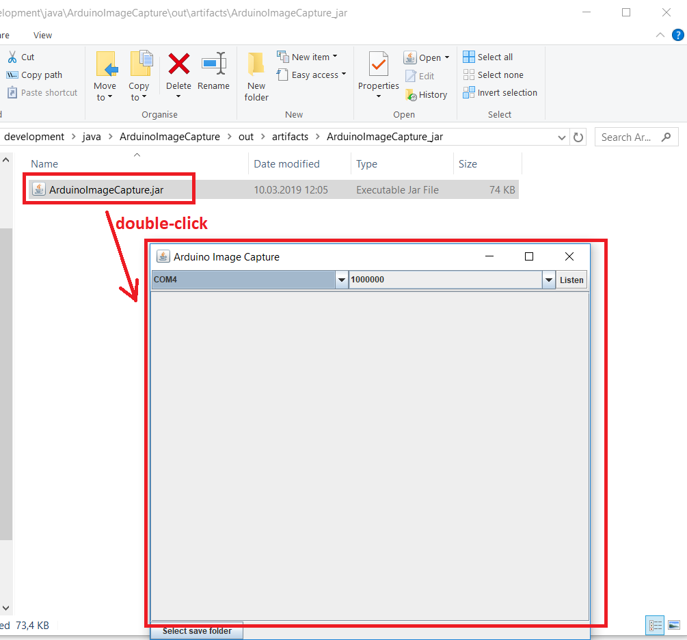The height and width of the screenshot is (640, 687).
Task: Click the Cut scissors icon in ribbon
Action: (x=12, y=57)
